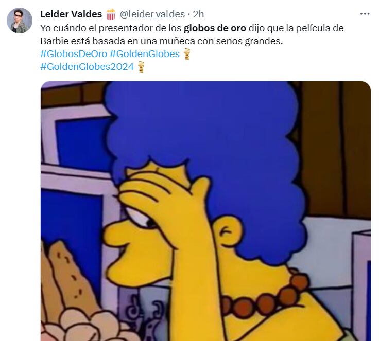Screen dimensions: 379x341
Task: Click the bold 'globos de oro' text
Action: click(215, 28)
